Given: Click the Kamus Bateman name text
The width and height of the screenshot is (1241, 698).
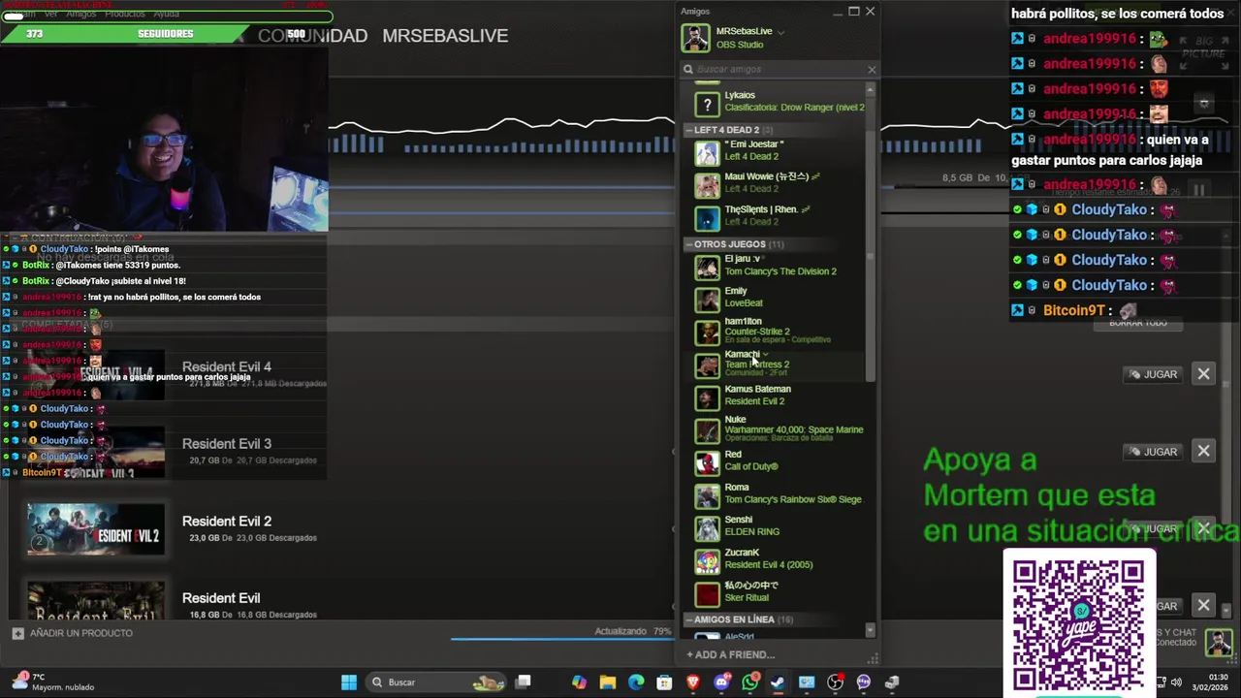Looking at the screenshot, I should coord(758,389).
